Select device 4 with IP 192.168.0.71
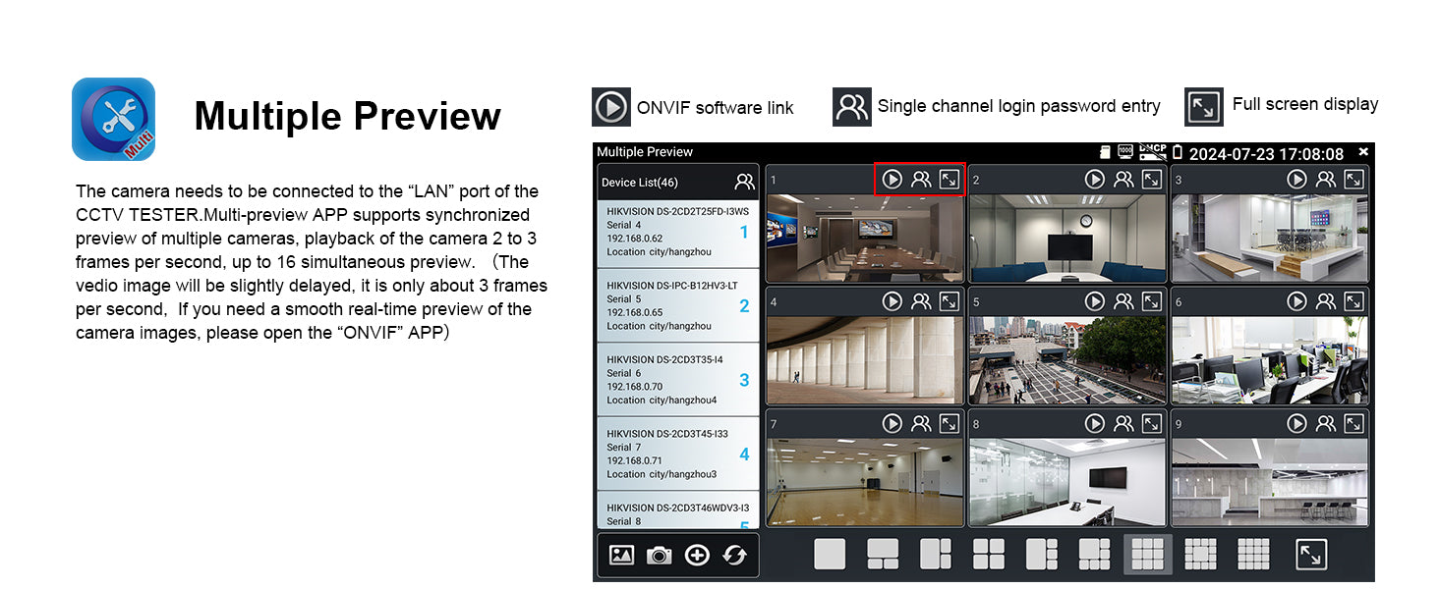This screenshot has height=589, width=1439. (677, 454)
